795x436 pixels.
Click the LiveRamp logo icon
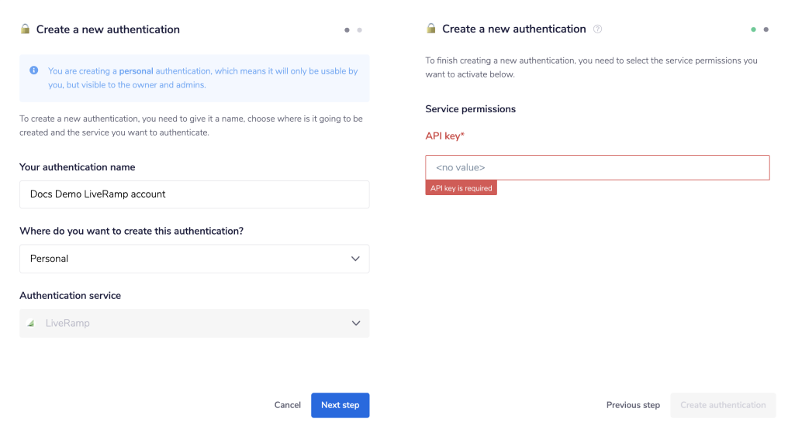[30, 323]
